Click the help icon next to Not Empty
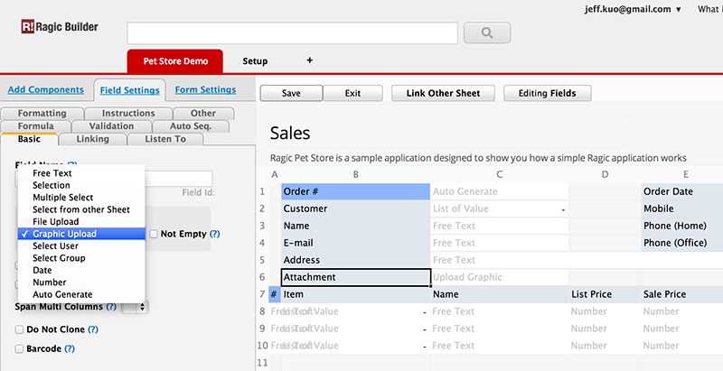Viewport: 723px width, 371px height. click(x=214, y=234)
